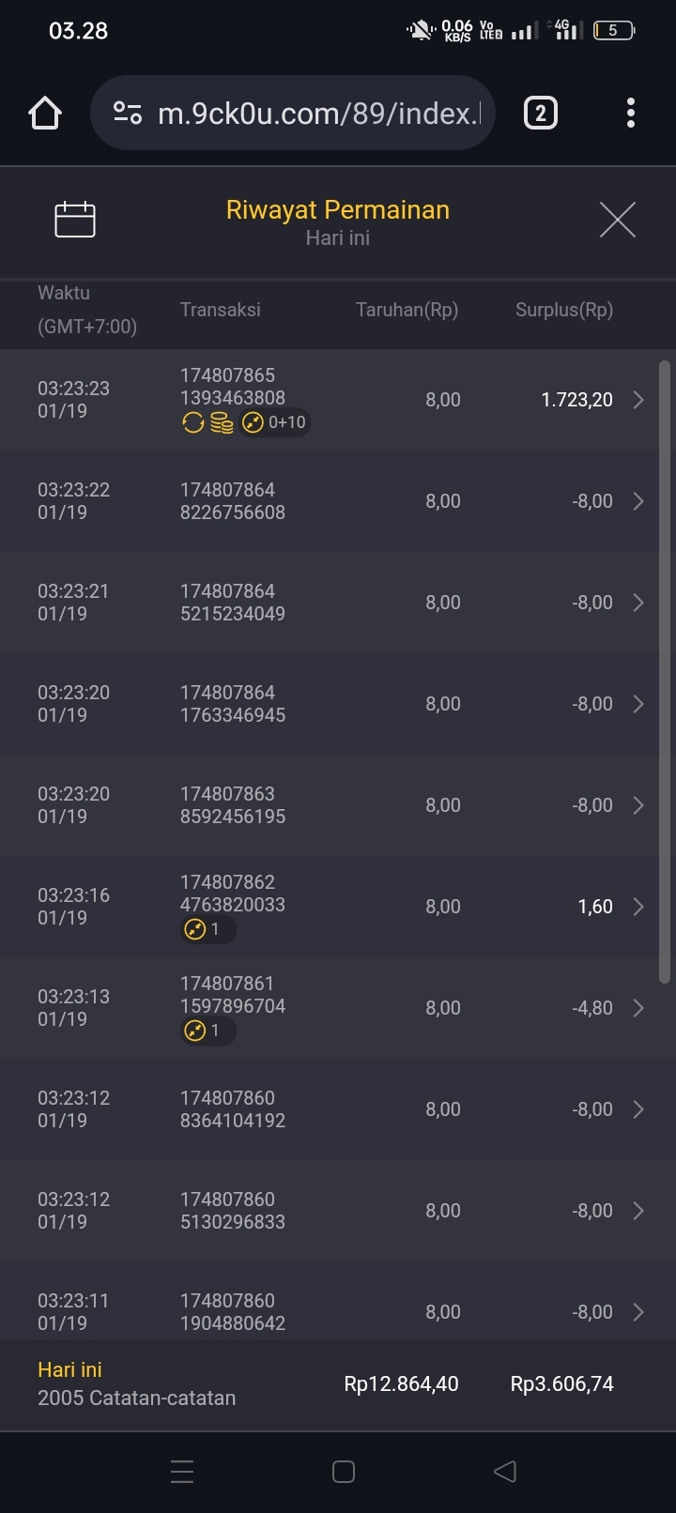The height and width of the screenshot is (1513, 676).
Task: Tap the free spin icon on 03:23:23 row
Action: tap(192, 423)
